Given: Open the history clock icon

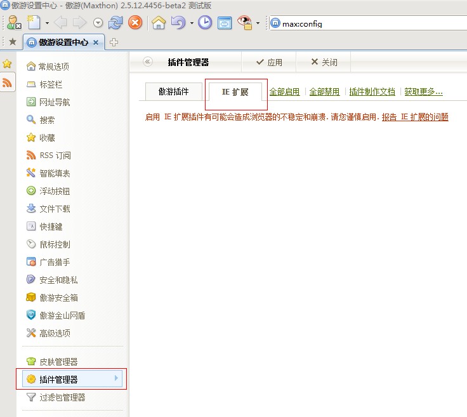Looking at the screenshot, I should 205,23.
